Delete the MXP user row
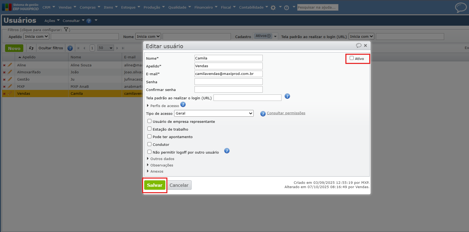This screenshot has width=469, height=232. click(x=4, y=87)
